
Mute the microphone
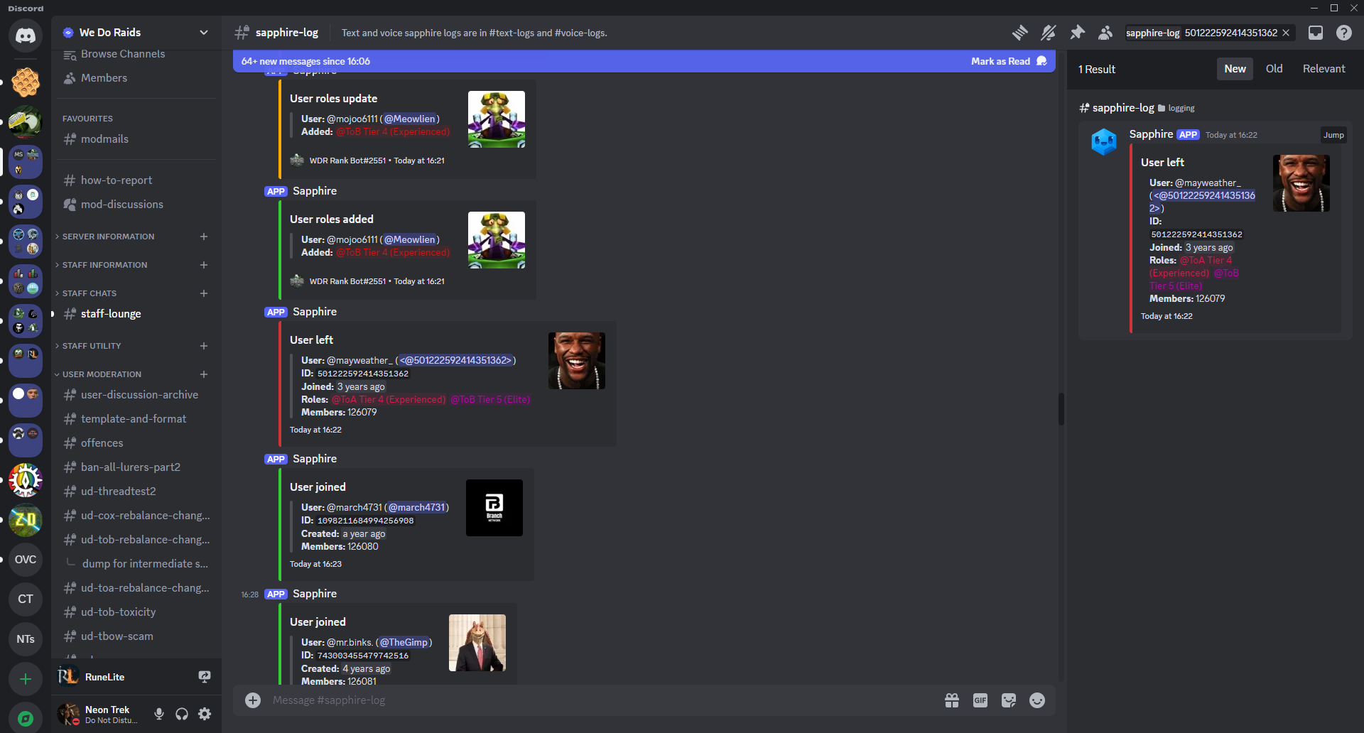pyautogui.click(x=159, y=714)
